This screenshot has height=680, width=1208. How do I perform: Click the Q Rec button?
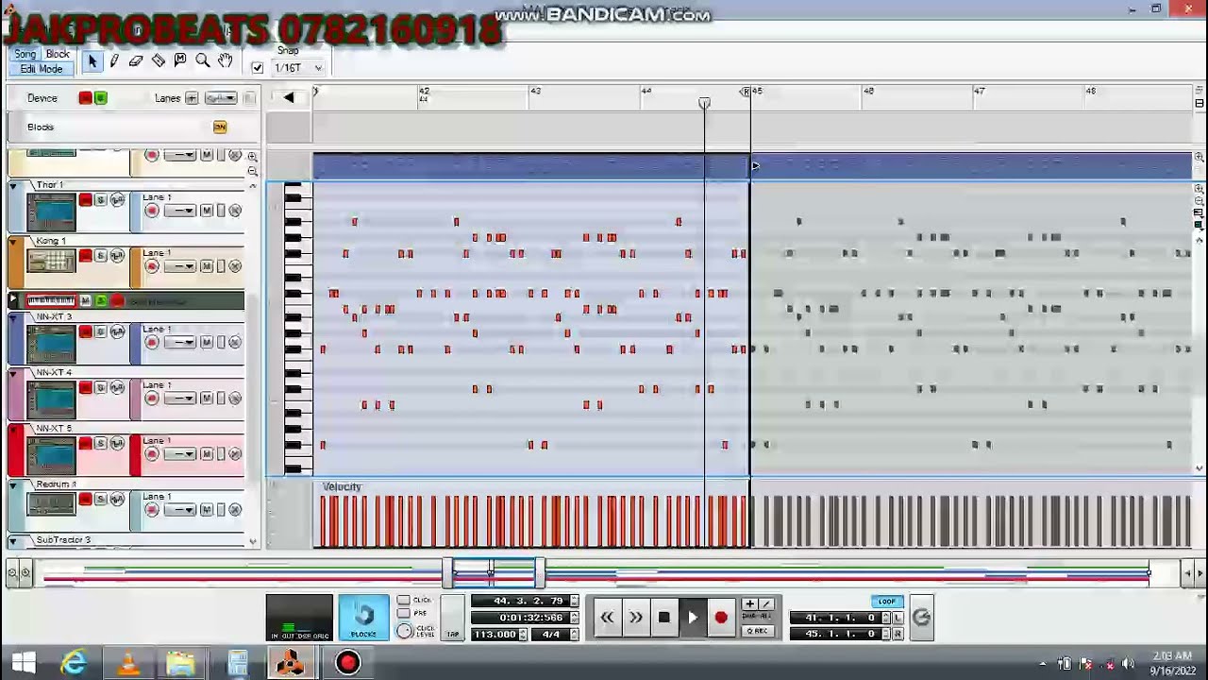(757, 631)
